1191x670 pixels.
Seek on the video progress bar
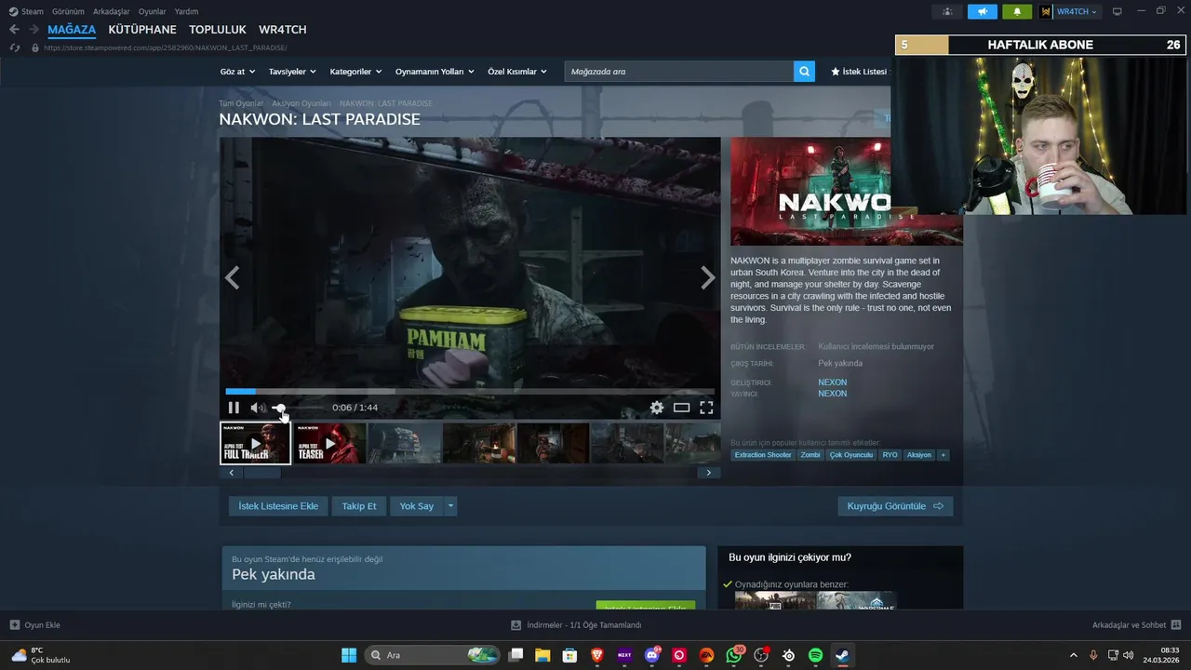tap(470, 392)
